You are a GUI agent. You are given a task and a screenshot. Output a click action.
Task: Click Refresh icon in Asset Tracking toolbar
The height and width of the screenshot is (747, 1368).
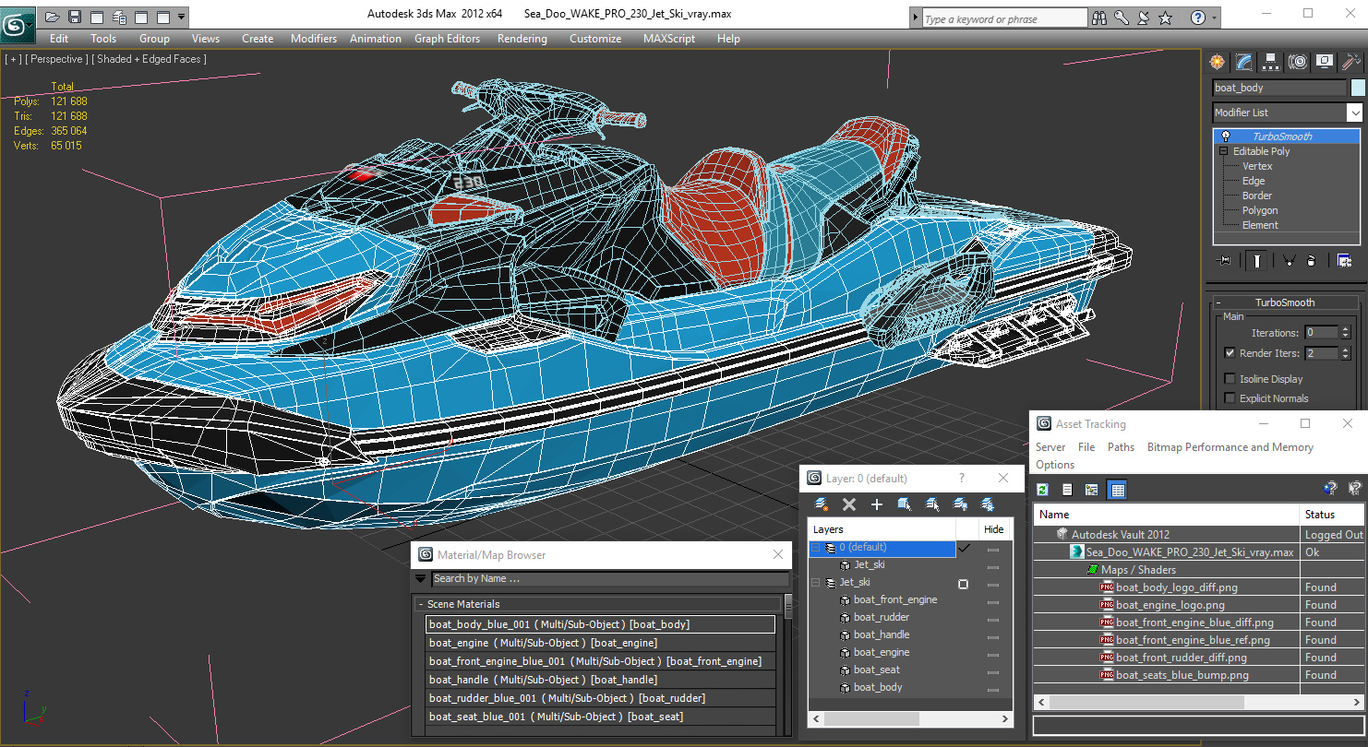coord(1043,490)
